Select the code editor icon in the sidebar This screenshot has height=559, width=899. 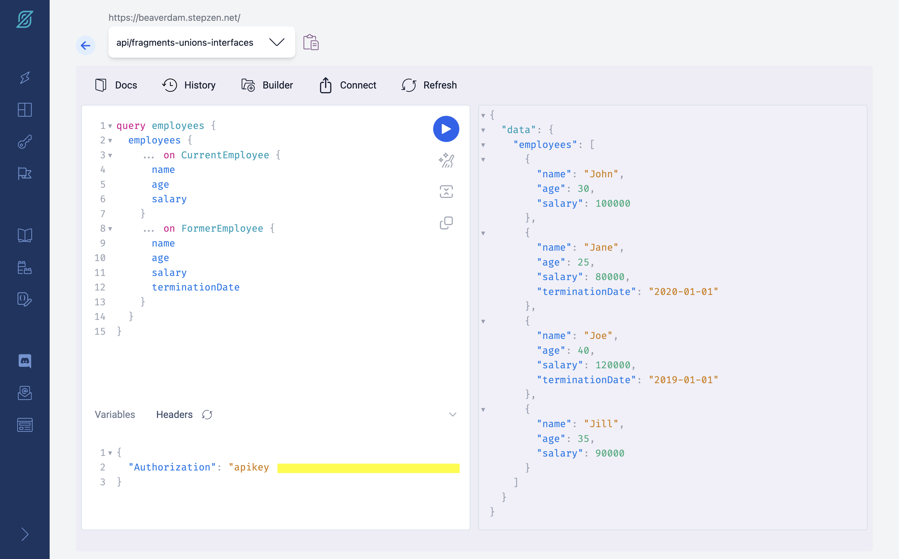[x=24, y=299]
